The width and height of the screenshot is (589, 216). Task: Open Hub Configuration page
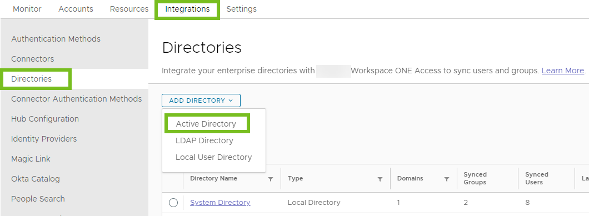coord(44,119)
